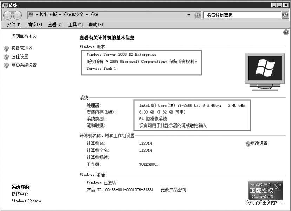Click 更改产品密钥 link
The image size is (291, 211).
173,190
